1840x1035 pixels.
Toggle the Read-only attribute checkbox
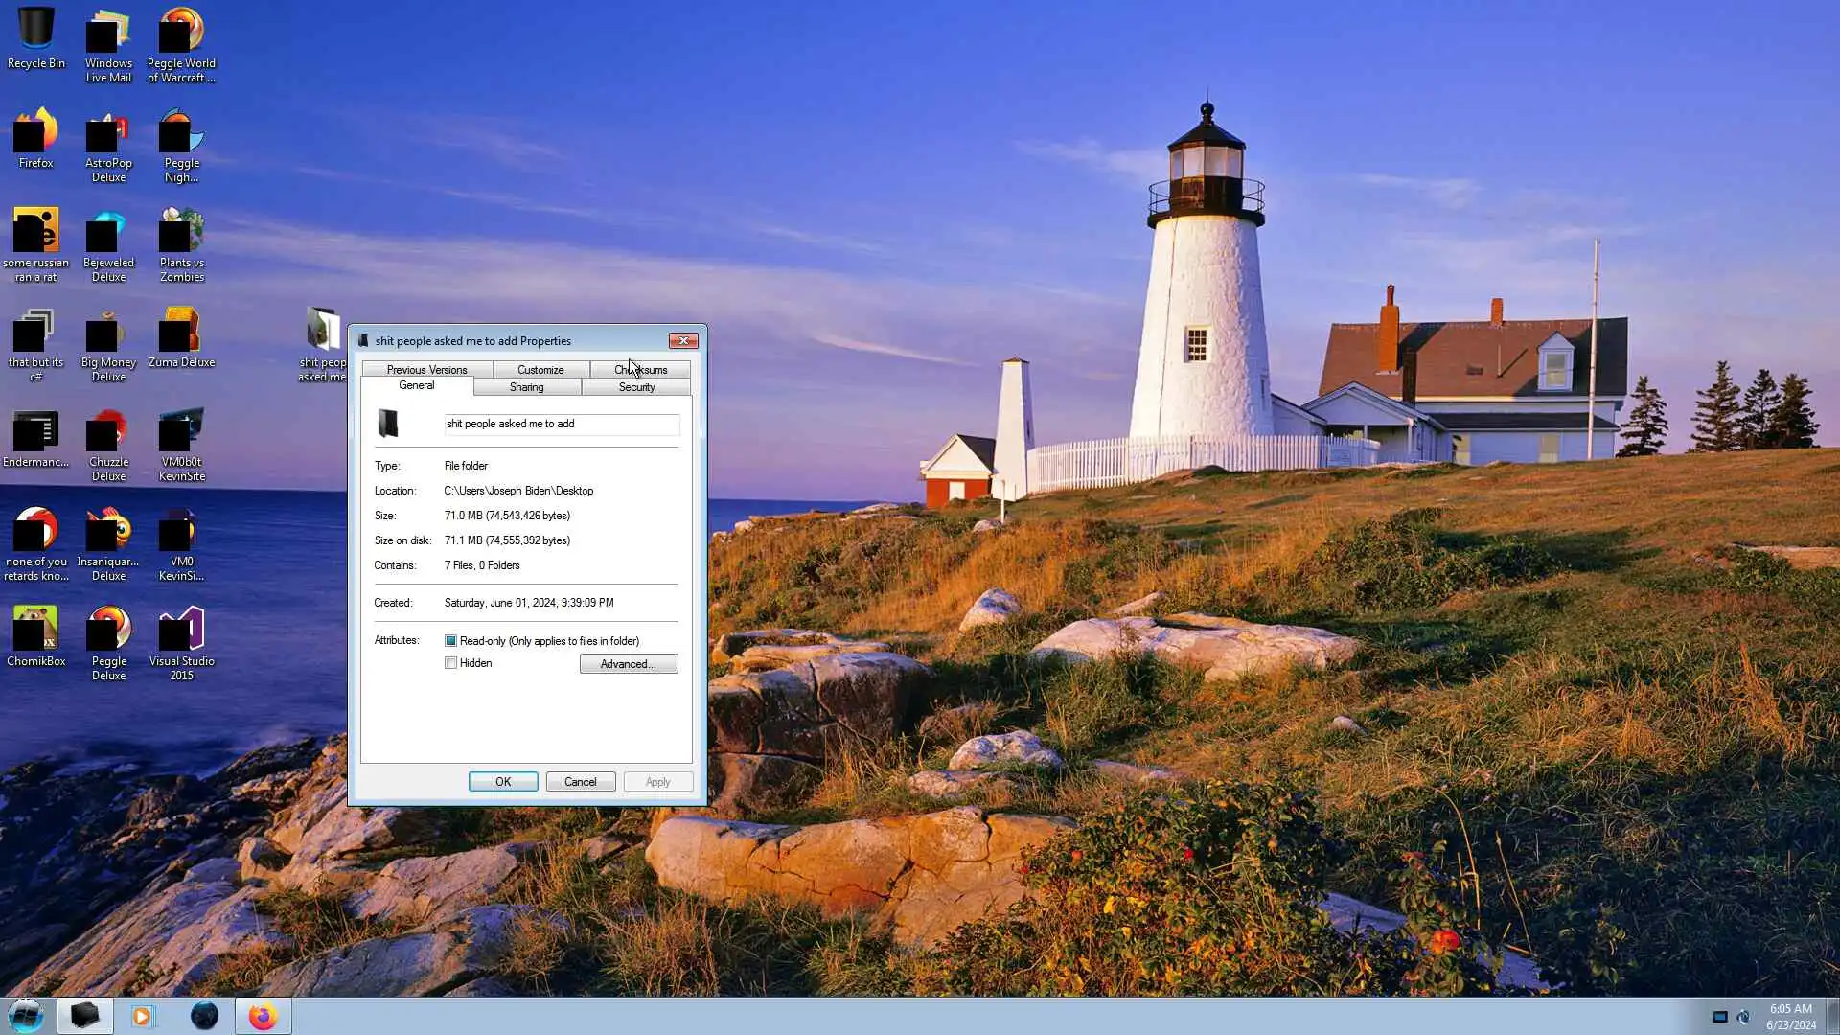point(450,641)
